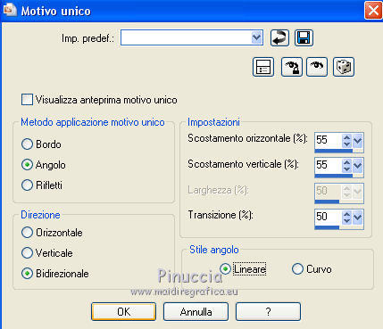Image resolution: width=383 pixels, height=329 pixels.
Task: Increase Scostamento verticale with spinner arrows
Action: (x=346, y=162)
